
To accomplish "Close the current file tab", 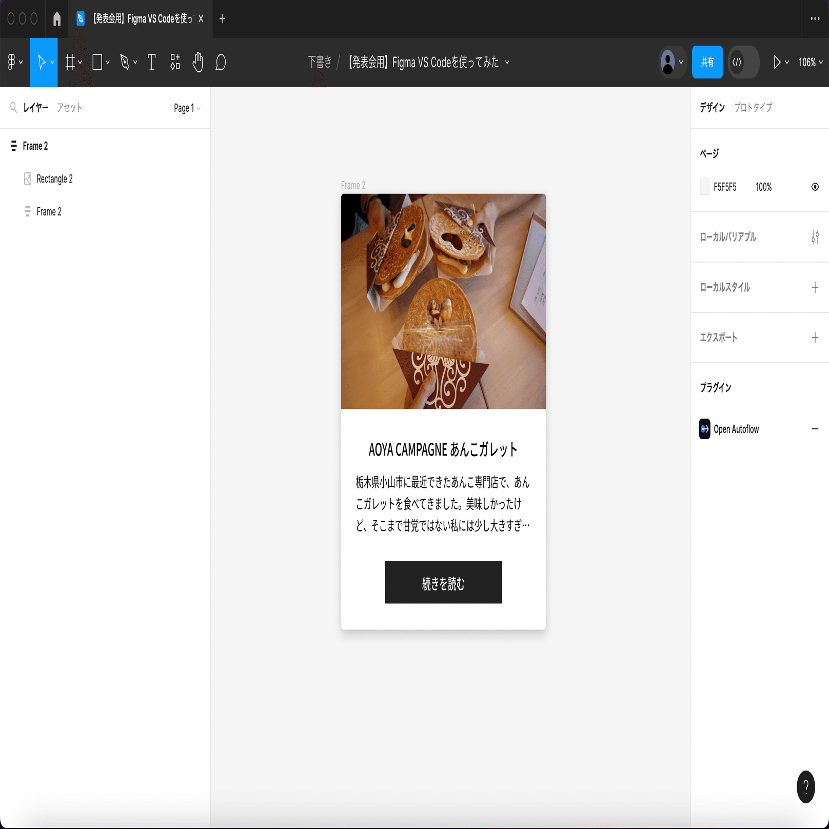I will 201,19.
